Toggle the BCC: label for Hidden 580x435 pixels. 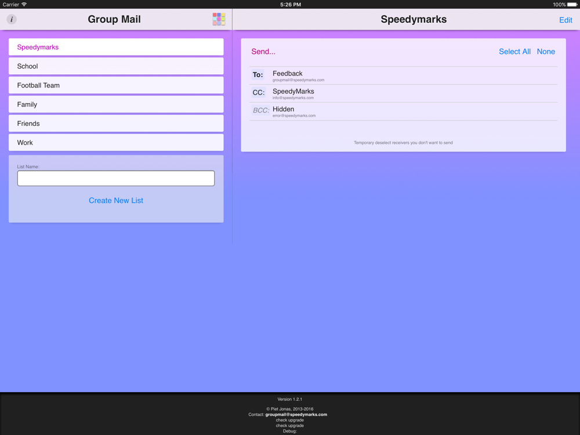[261, 110]
